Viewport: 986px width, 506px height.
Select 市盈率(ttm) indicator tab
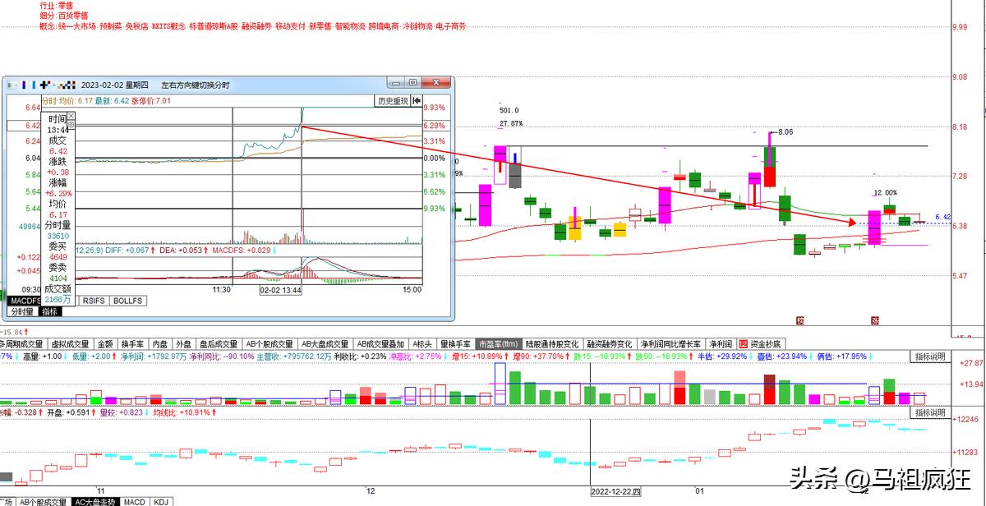(500, 343)
